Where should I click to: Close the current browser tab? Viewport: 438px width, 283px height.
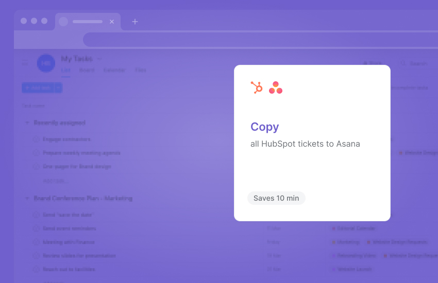tap(112, 22)
